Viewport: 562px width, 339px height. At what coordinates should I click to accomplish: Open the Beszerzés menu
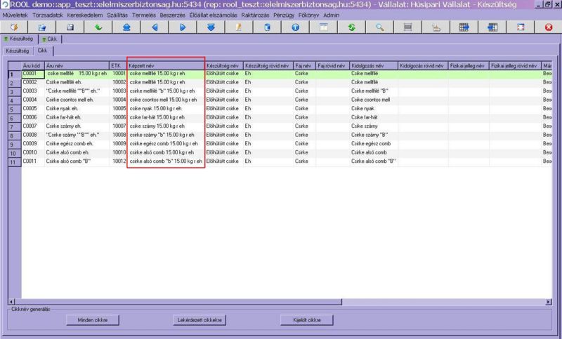click(x=172, y=15)
